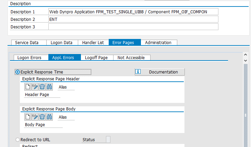Click into Description 2 field with ENT
251x147 pixels.
tap(133, 19)
